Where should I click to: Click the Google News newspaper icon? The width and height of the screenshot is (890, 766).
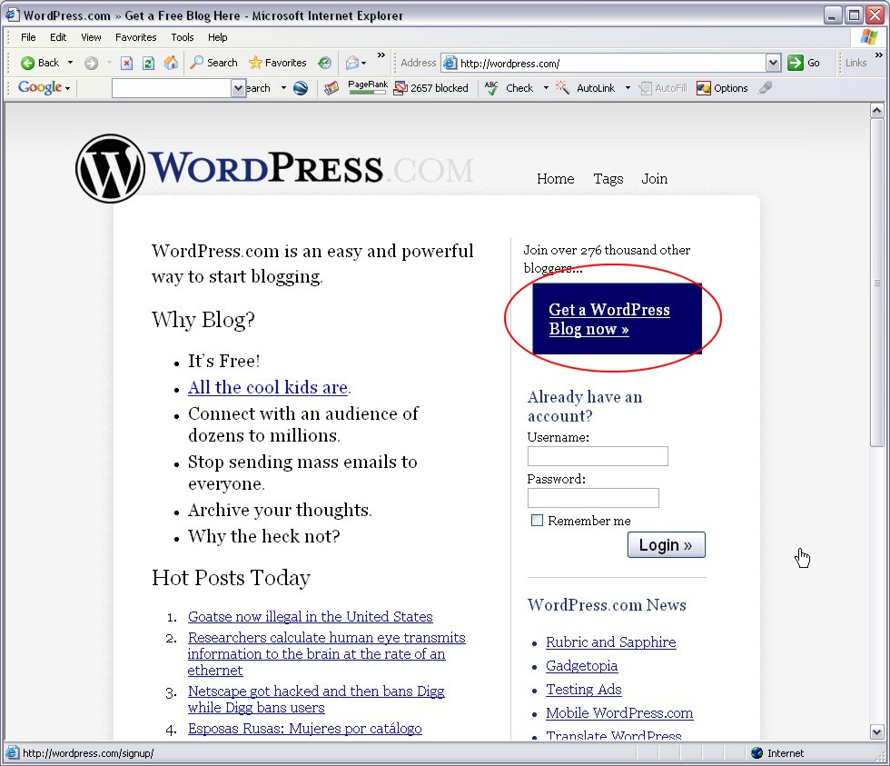[331, 88]
